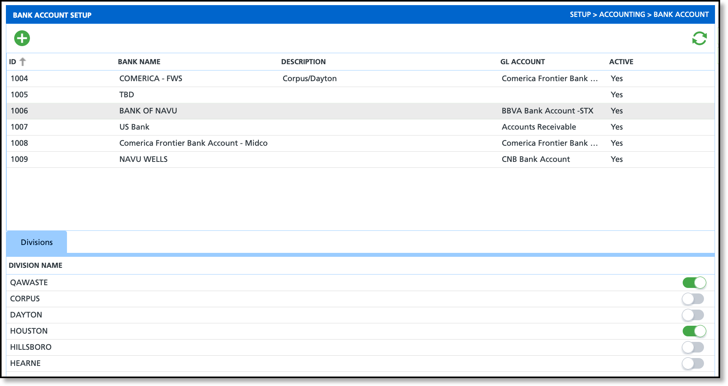
Task: Click the green add bank account icon
Action: [22, 38]
